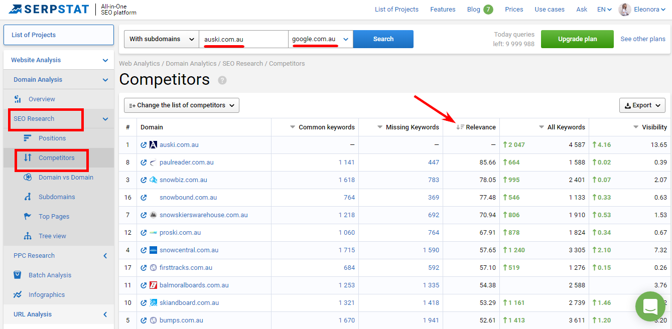Click Domain Analytics breadcrumb
The image size is (672, 329).
(x=191, y=64)
